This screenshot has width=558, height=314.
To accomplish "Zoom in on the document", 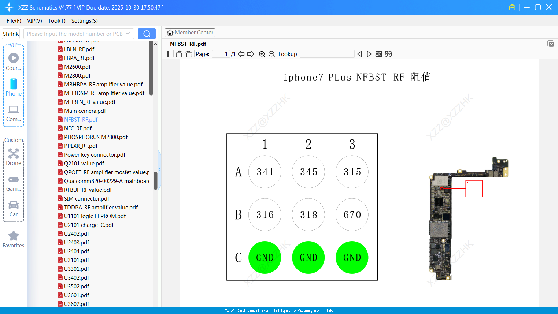I will pos(262,54).
